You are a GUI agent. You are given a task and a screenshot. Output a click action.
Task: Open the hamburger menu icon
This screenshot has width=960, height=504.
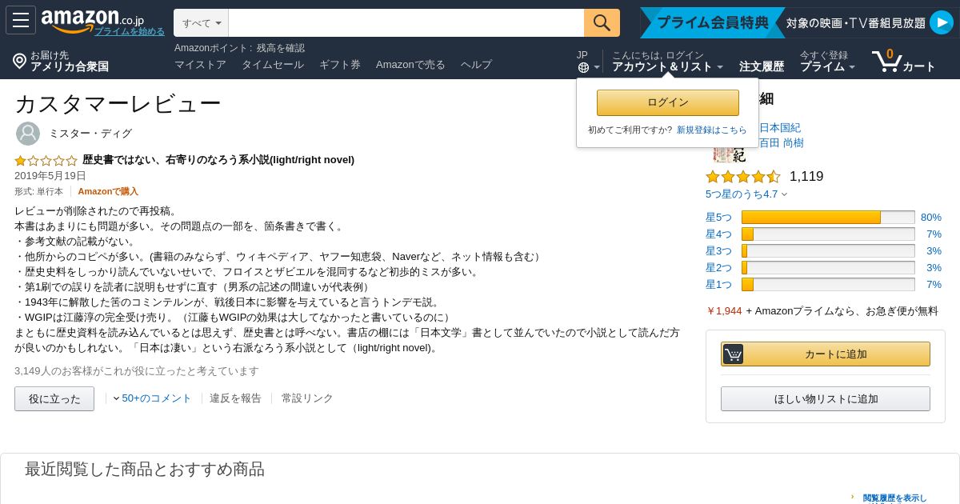click(21, 20)
